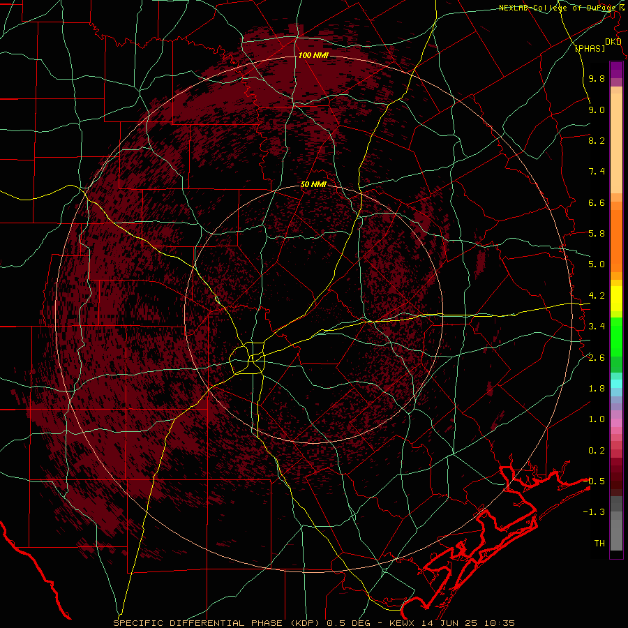Screen dimensions: 628x628
Task: Click the 1.0 scale value
Action: pyautogui.click(x=597, y=419)
